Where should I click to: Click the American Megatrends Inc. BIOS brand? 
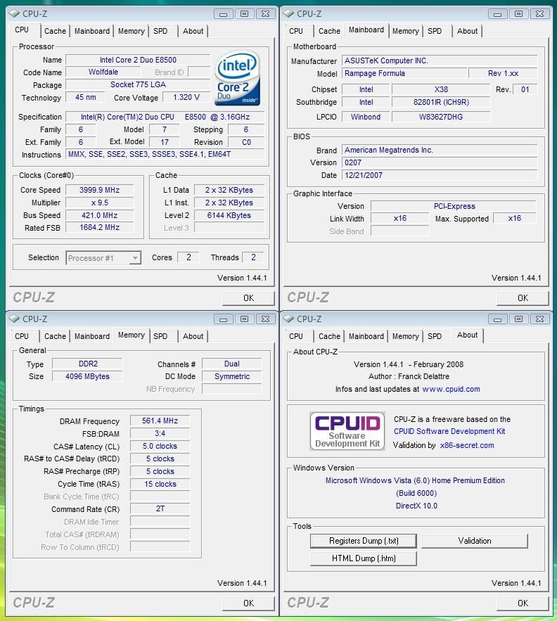[x=440, y=150]
